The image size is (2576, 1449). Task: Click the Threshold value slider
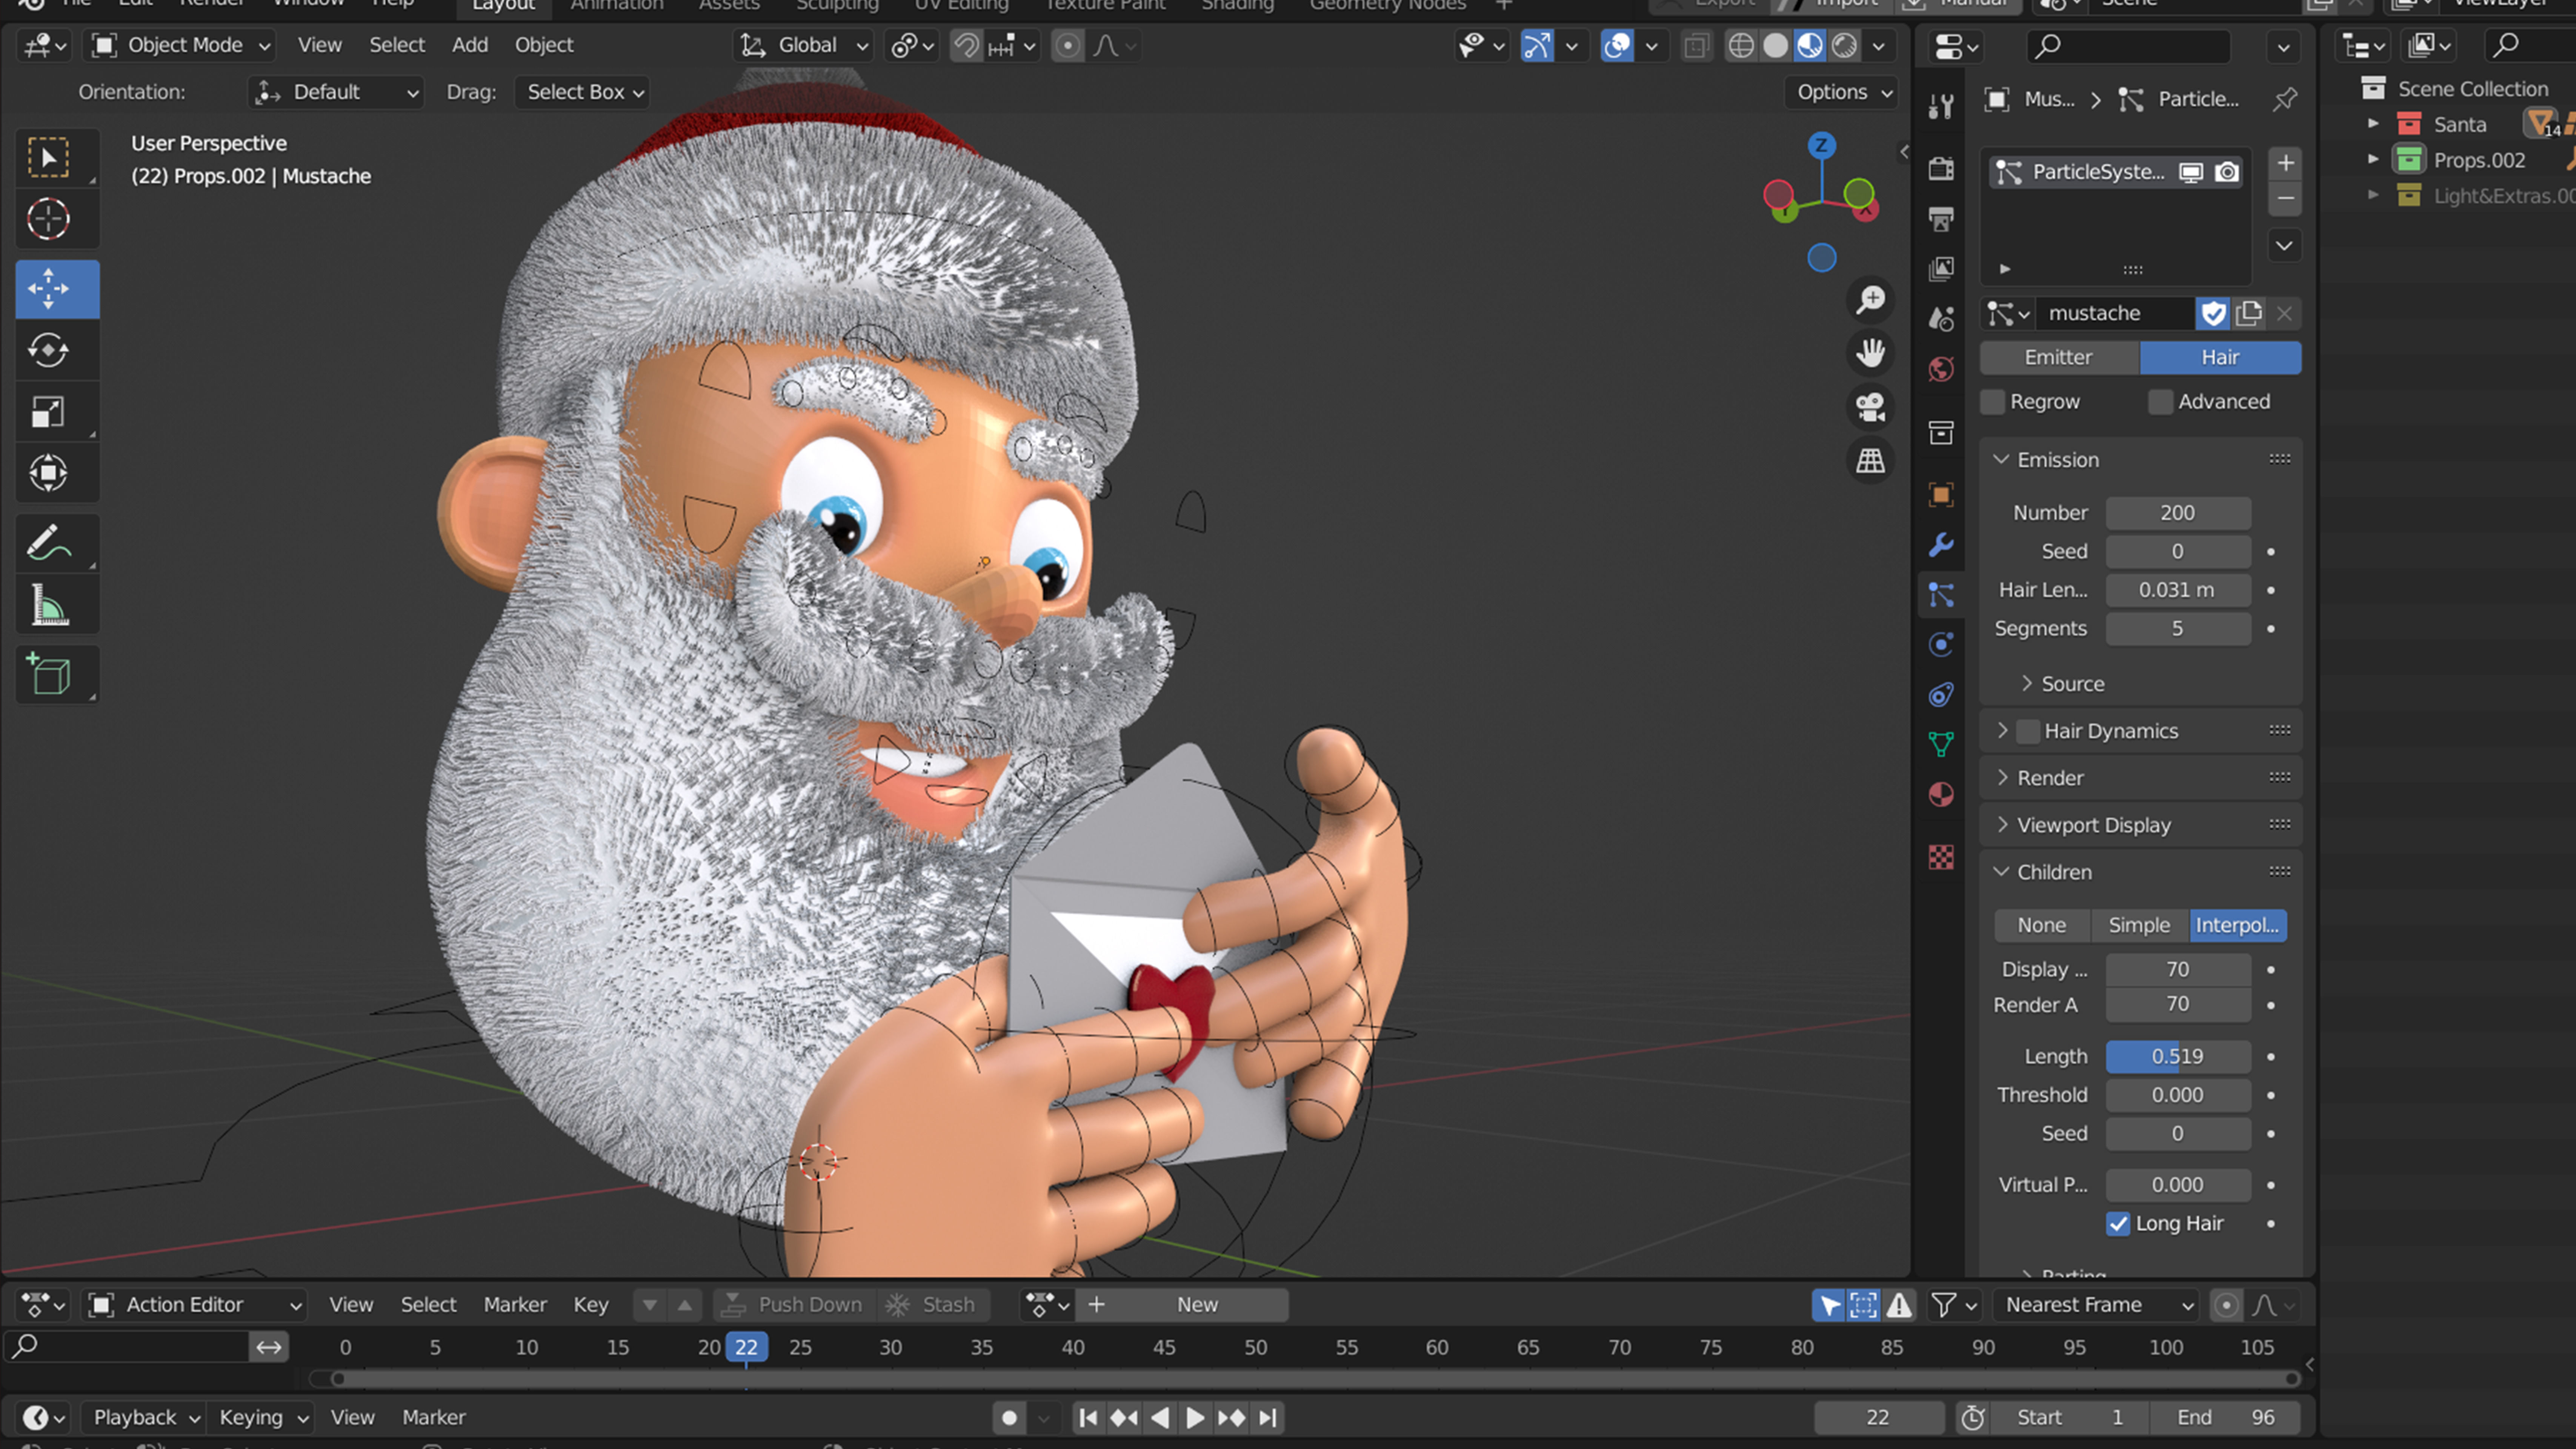[x=2178, y=1095]
